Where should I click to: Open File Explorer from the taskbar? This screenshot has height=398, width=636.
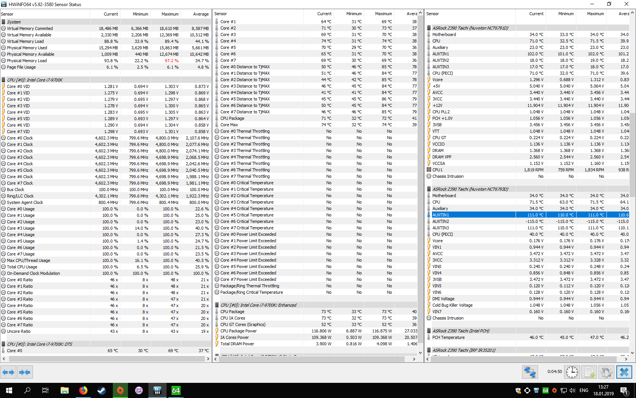(x=65, y=390)
